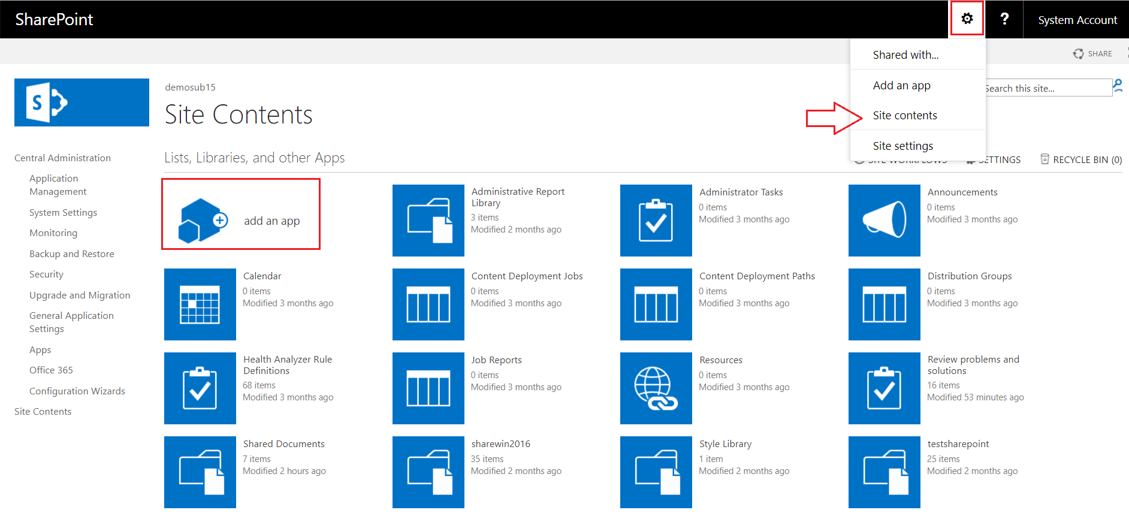Open Health Analyzer Rule Definitions tile icon
Viewport: 1129px width, 525px height.
(x=200, y=388)
